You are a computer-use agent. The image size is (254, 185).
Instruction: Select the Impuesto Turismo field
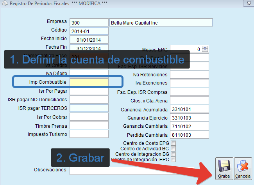tap(89, 134)
